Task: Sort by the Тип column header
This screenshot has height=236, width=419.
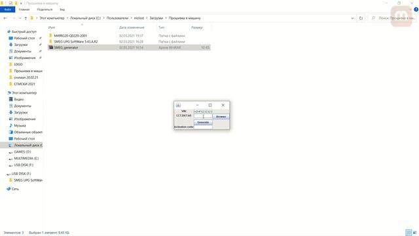Action: 161,28
